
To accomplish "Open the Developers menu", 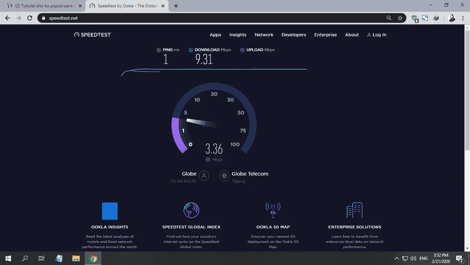I will coord(294,35).
